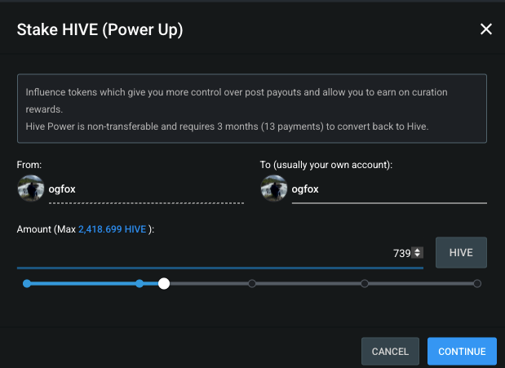
Task: Close the Stake HIVE dialog with X
Action: 486,29
